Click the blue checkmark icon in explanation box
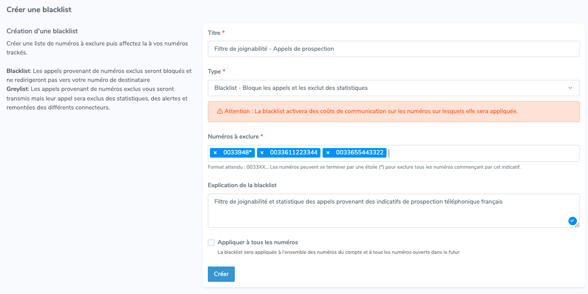 tap(572, 221)
